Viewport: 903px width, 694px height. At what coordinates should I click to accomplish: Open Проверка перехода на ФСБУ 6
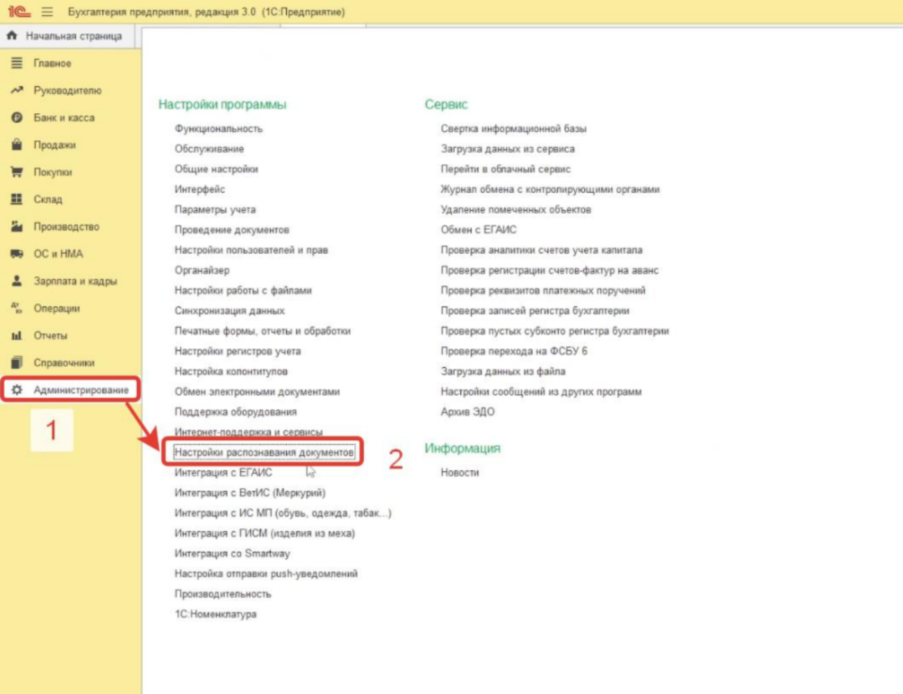click(x=514, y=350)
